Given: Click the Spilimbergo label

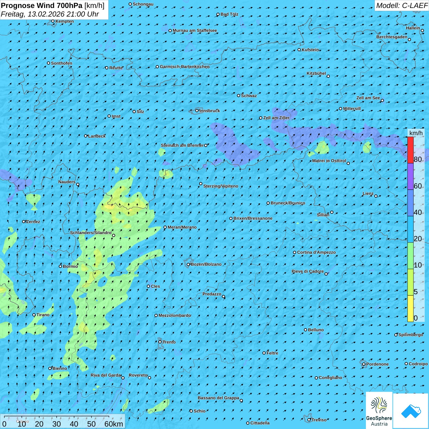Looking at the screenshot, I should [x=411, y=335].
